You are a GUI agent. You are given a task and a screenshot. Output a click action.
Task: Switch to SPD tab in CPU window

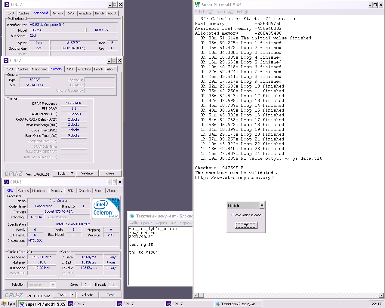[70, 191]
